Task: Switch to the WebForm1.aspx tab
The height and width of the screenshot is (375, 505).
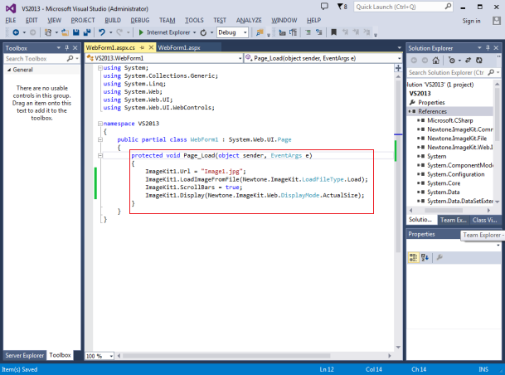Action: tap(179, 47)
